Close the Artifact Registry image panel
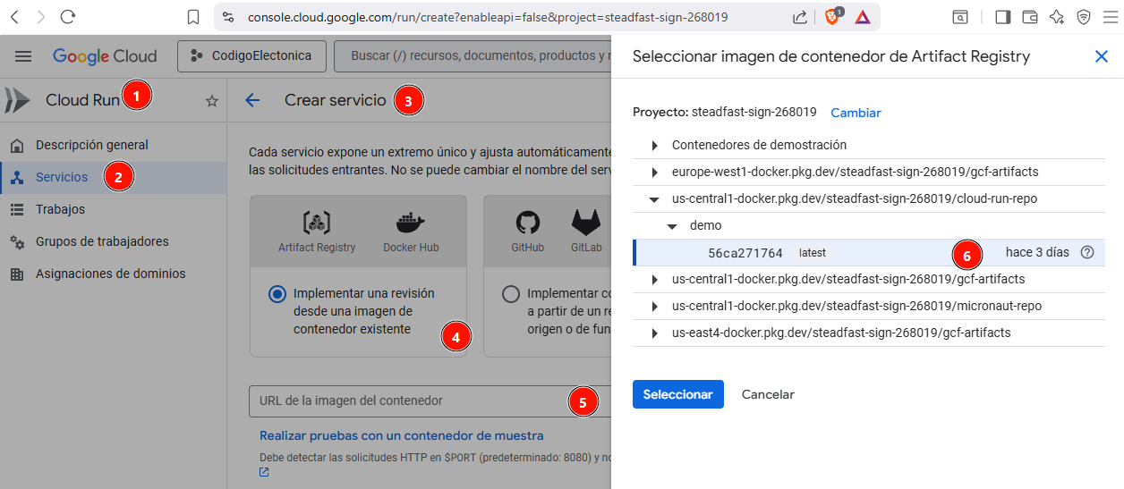This screenshot has height=489, width=1124. coord(1102,56)
